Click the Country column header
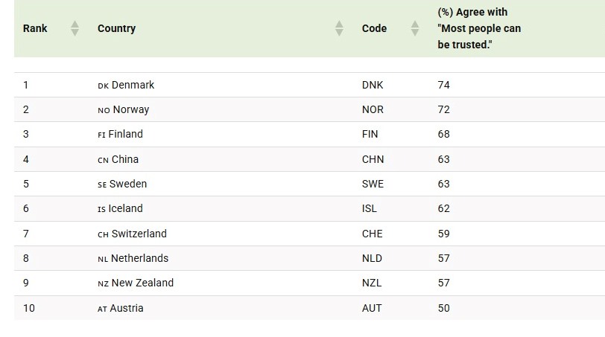This screenshot has height=337, width=605. pyautogui.click(x=116, y=28)
